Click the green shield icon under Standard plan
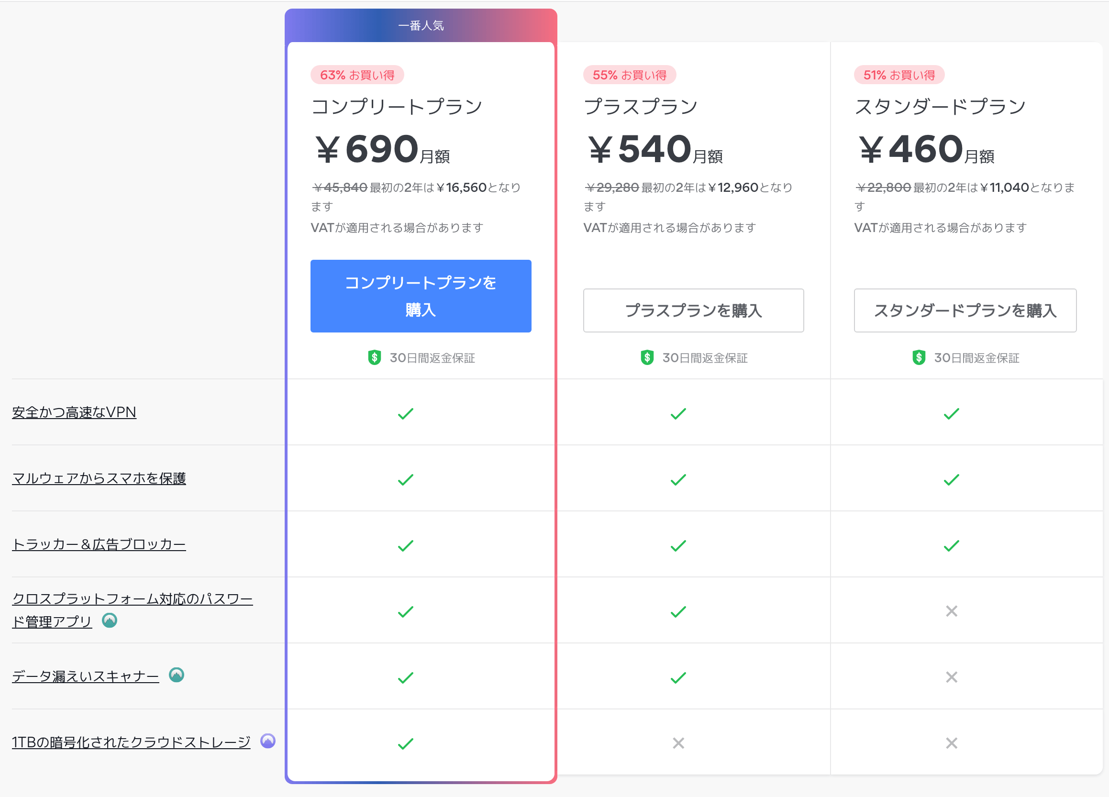Image resolution: width=1109 pixels, height=797 pixels. 919,357
